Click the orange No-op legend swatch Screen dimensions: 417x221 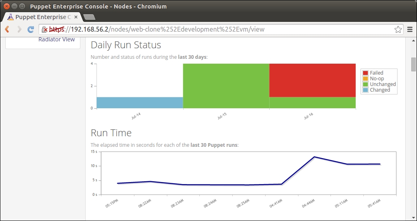[x=365, y=79]
